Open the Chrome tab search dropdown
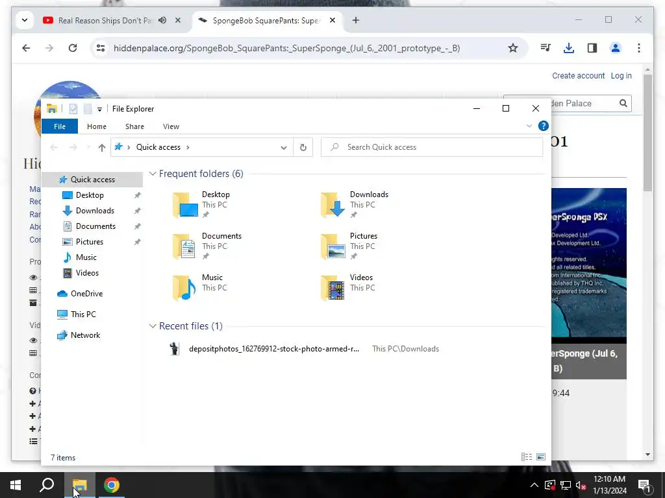The width and height of the screenshot is (665, 498). [25, 20]
